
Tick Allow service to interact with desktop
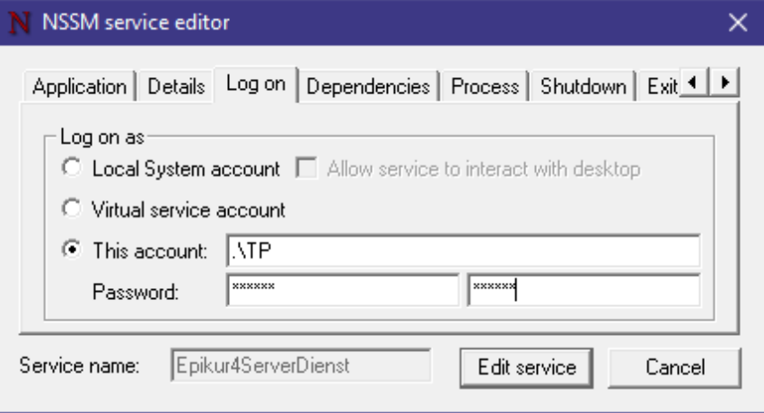306,168
